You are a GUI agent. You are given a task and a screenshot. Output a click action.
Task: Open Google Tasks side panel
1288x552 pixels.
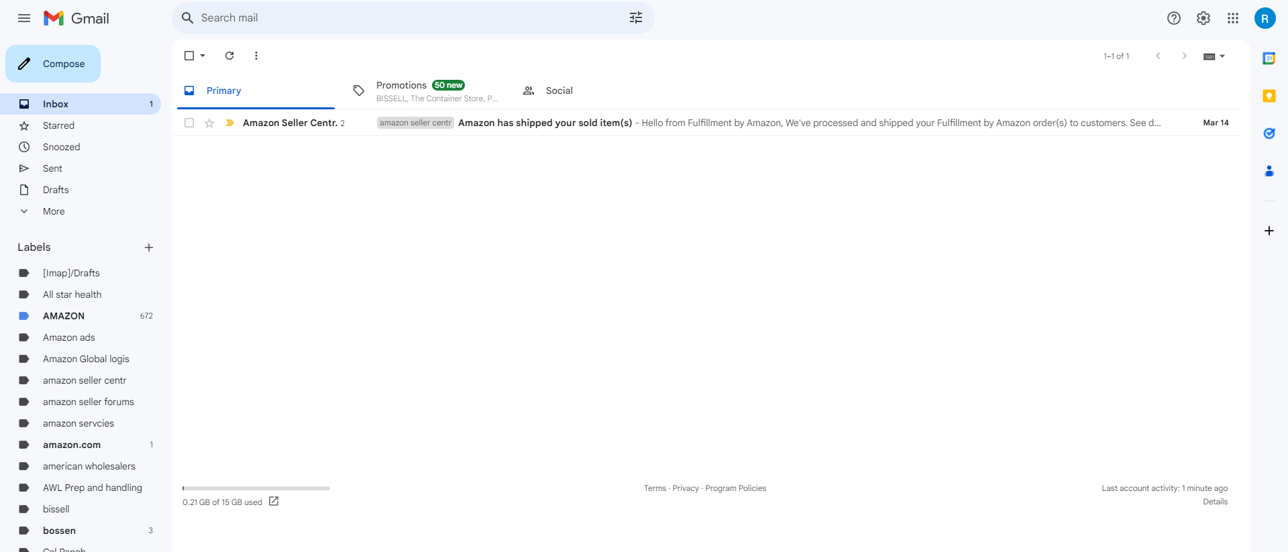pyautogui.click(x=1269, y=133)
